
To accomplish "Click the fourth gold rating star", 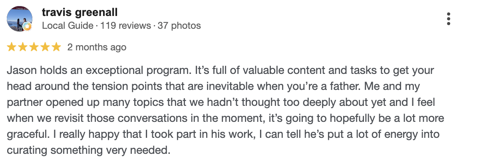I will (45, 47).
